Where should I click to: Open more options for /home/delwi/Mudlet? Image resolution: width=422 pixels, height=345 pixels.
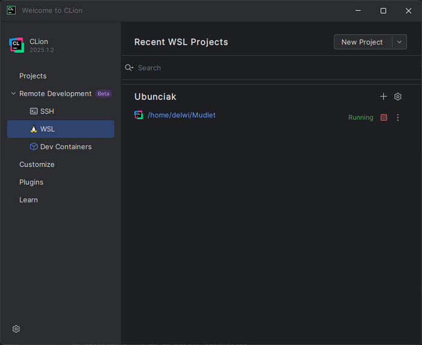click(x=398, y=117)
